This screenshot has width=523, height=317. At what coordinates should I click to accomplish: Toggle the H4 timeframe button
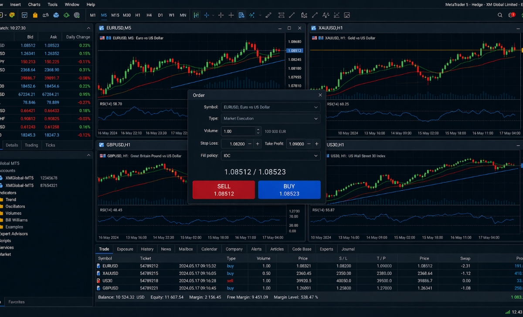(149, 15)
